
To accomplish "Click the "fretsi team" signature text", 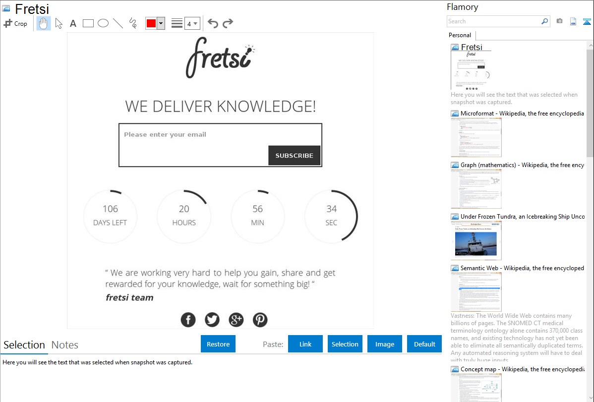I will click(x=129, y=298).
